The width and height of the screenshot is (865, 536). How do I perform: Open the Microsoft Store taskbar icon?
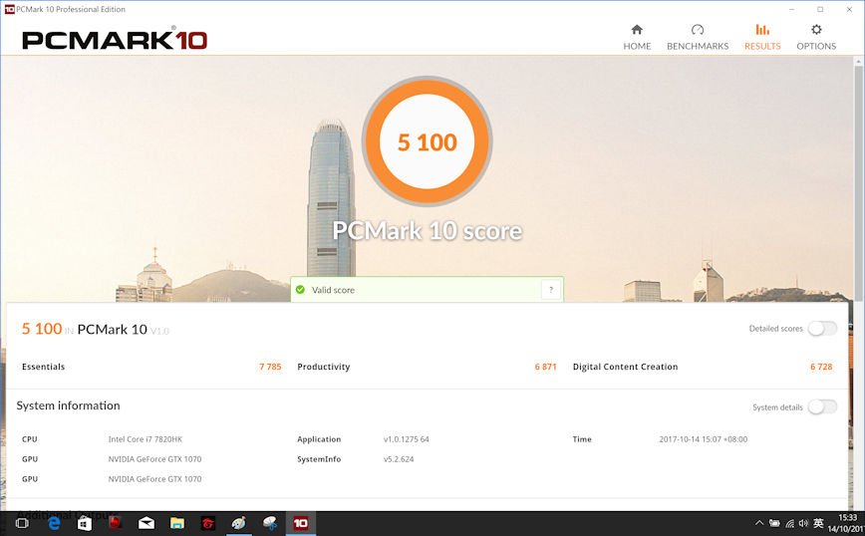tap(85, 523)
